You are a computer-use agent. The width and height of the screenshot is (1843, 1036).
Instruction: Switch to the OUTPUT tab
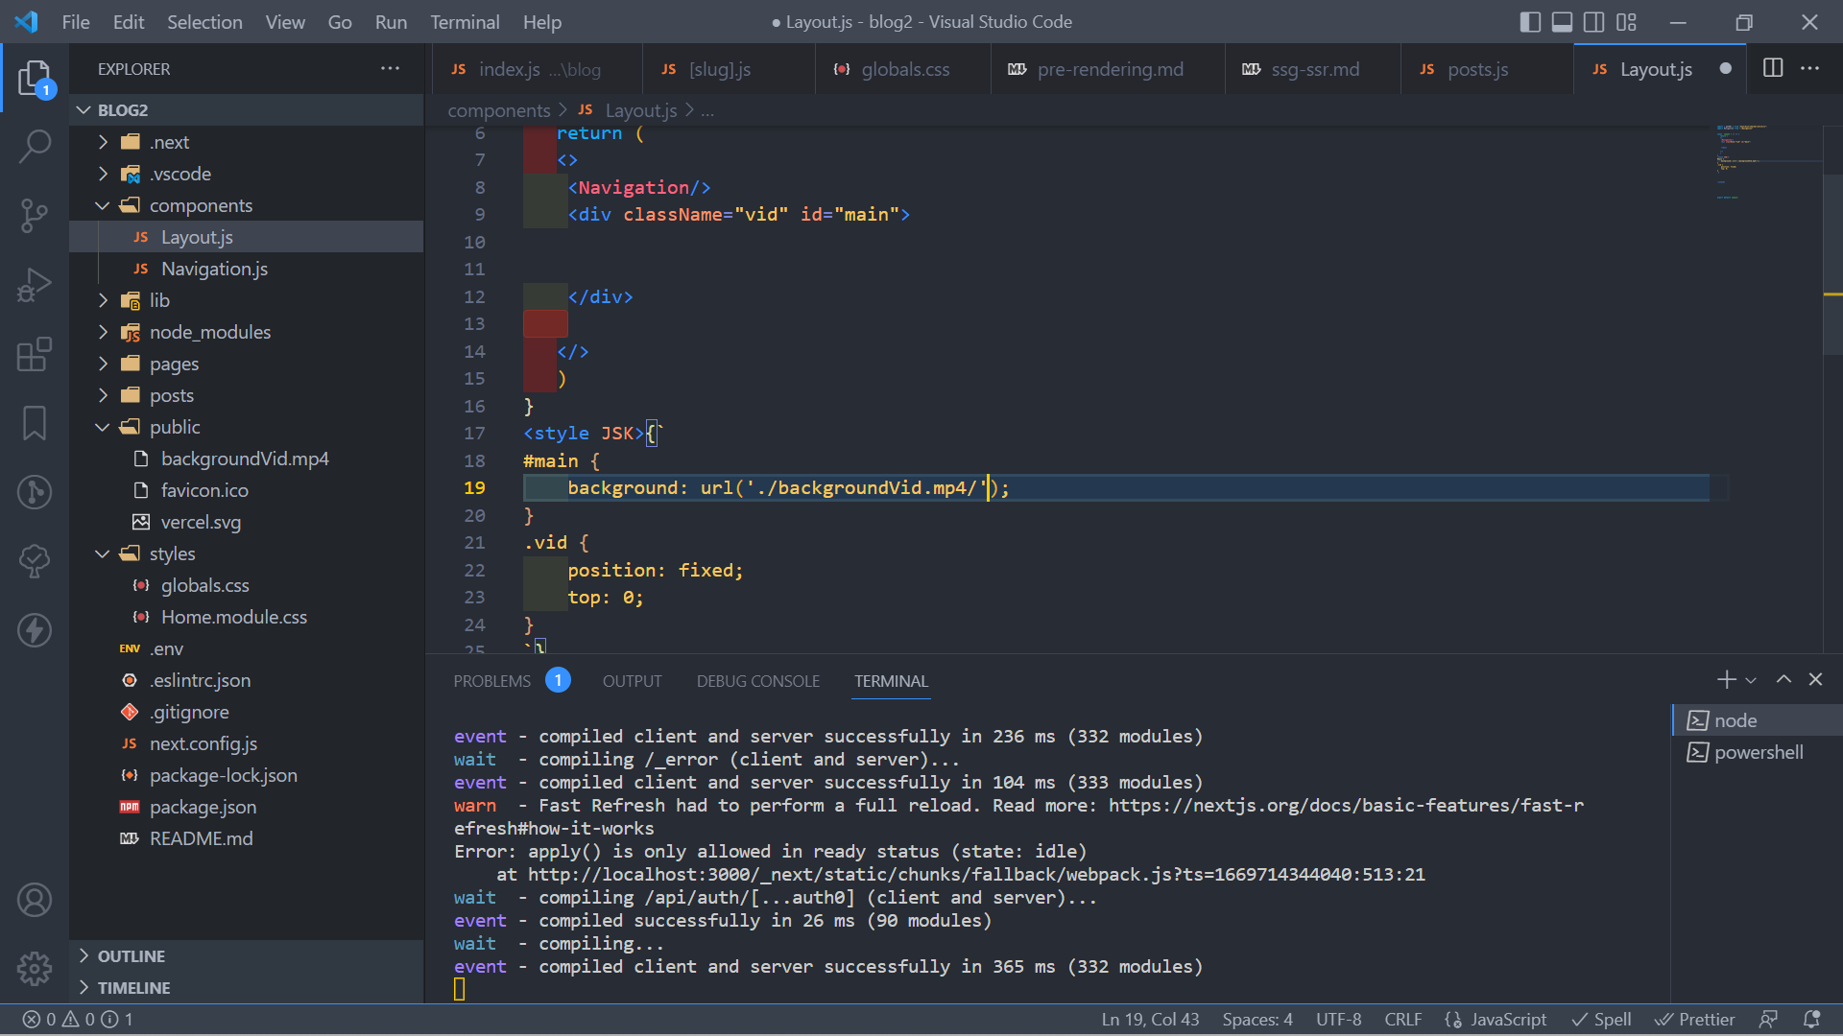632,680
